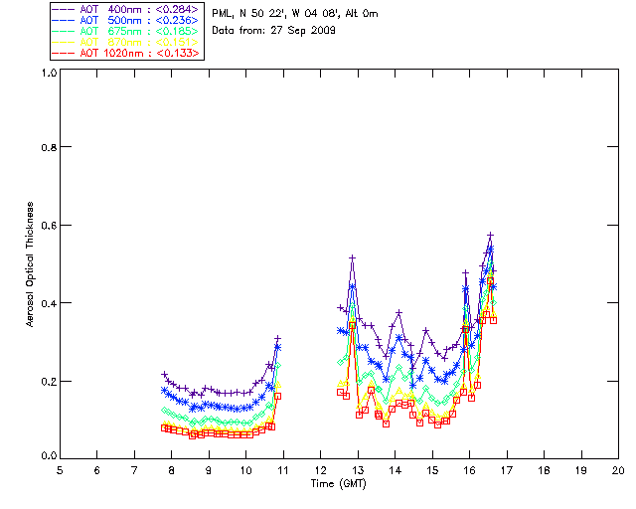The height and width of the screenshot is (509, 636).
Task: Click the x-axis label 13
Action: point(358,470)
